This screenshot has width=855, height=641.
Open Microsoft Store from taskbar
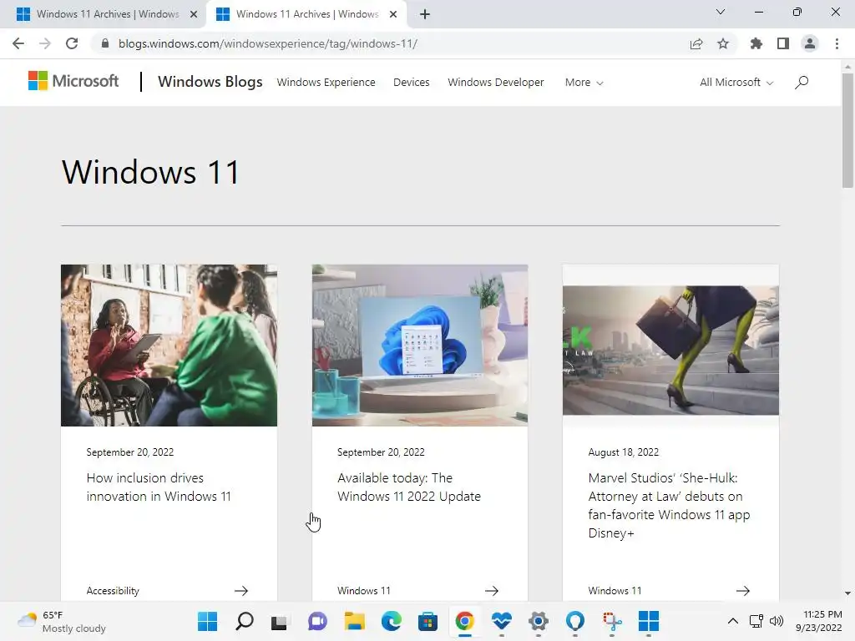[427, 621]
